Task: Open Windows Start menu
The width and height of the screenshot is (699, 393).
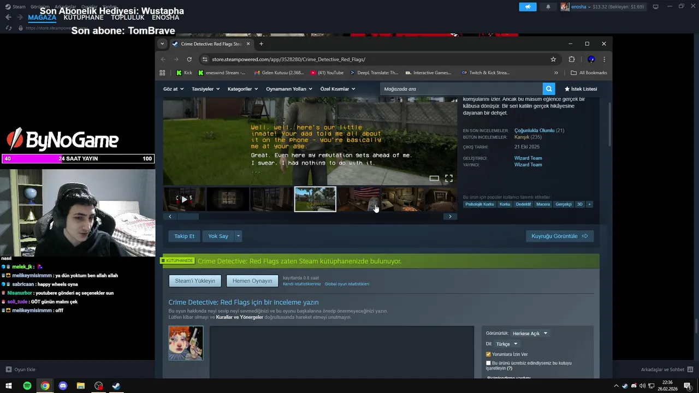Action: click(9, 386)
